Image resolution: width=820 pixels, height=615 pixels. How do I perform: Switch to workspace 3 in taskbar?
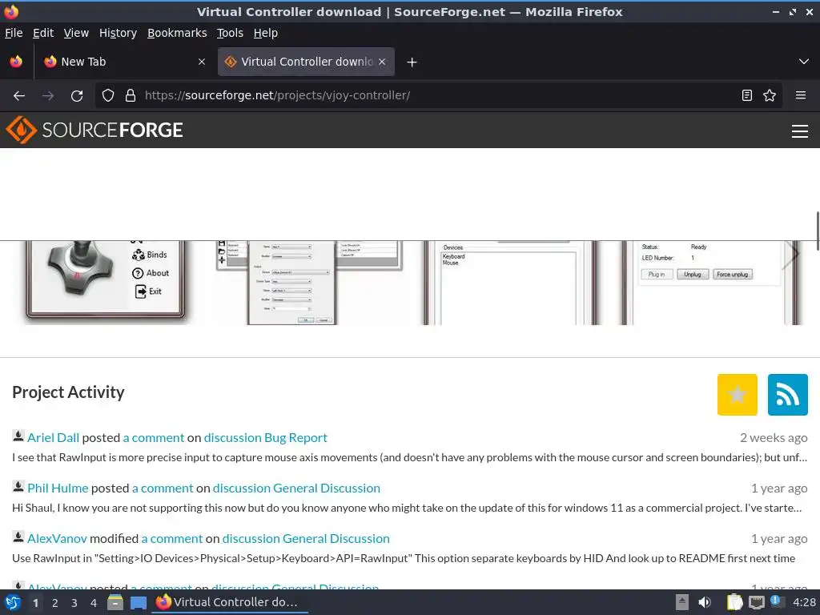click(74, 603)
